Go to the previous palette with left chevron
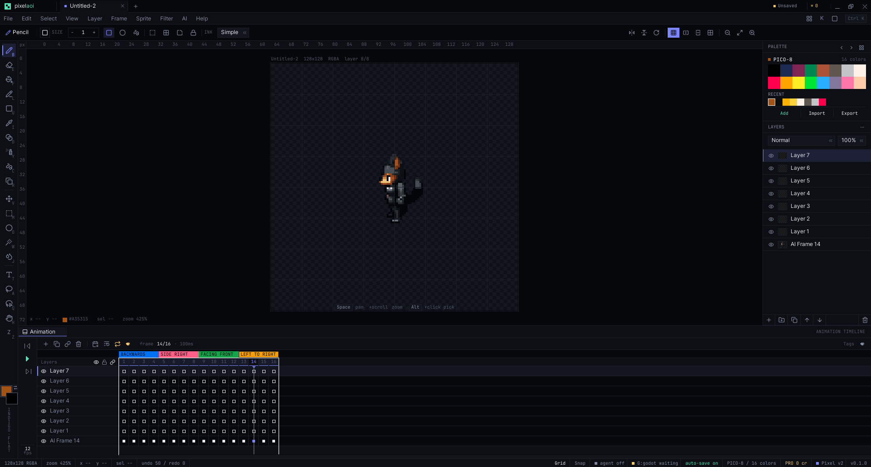The image size is (871, 467). click(x=841, y=47)
